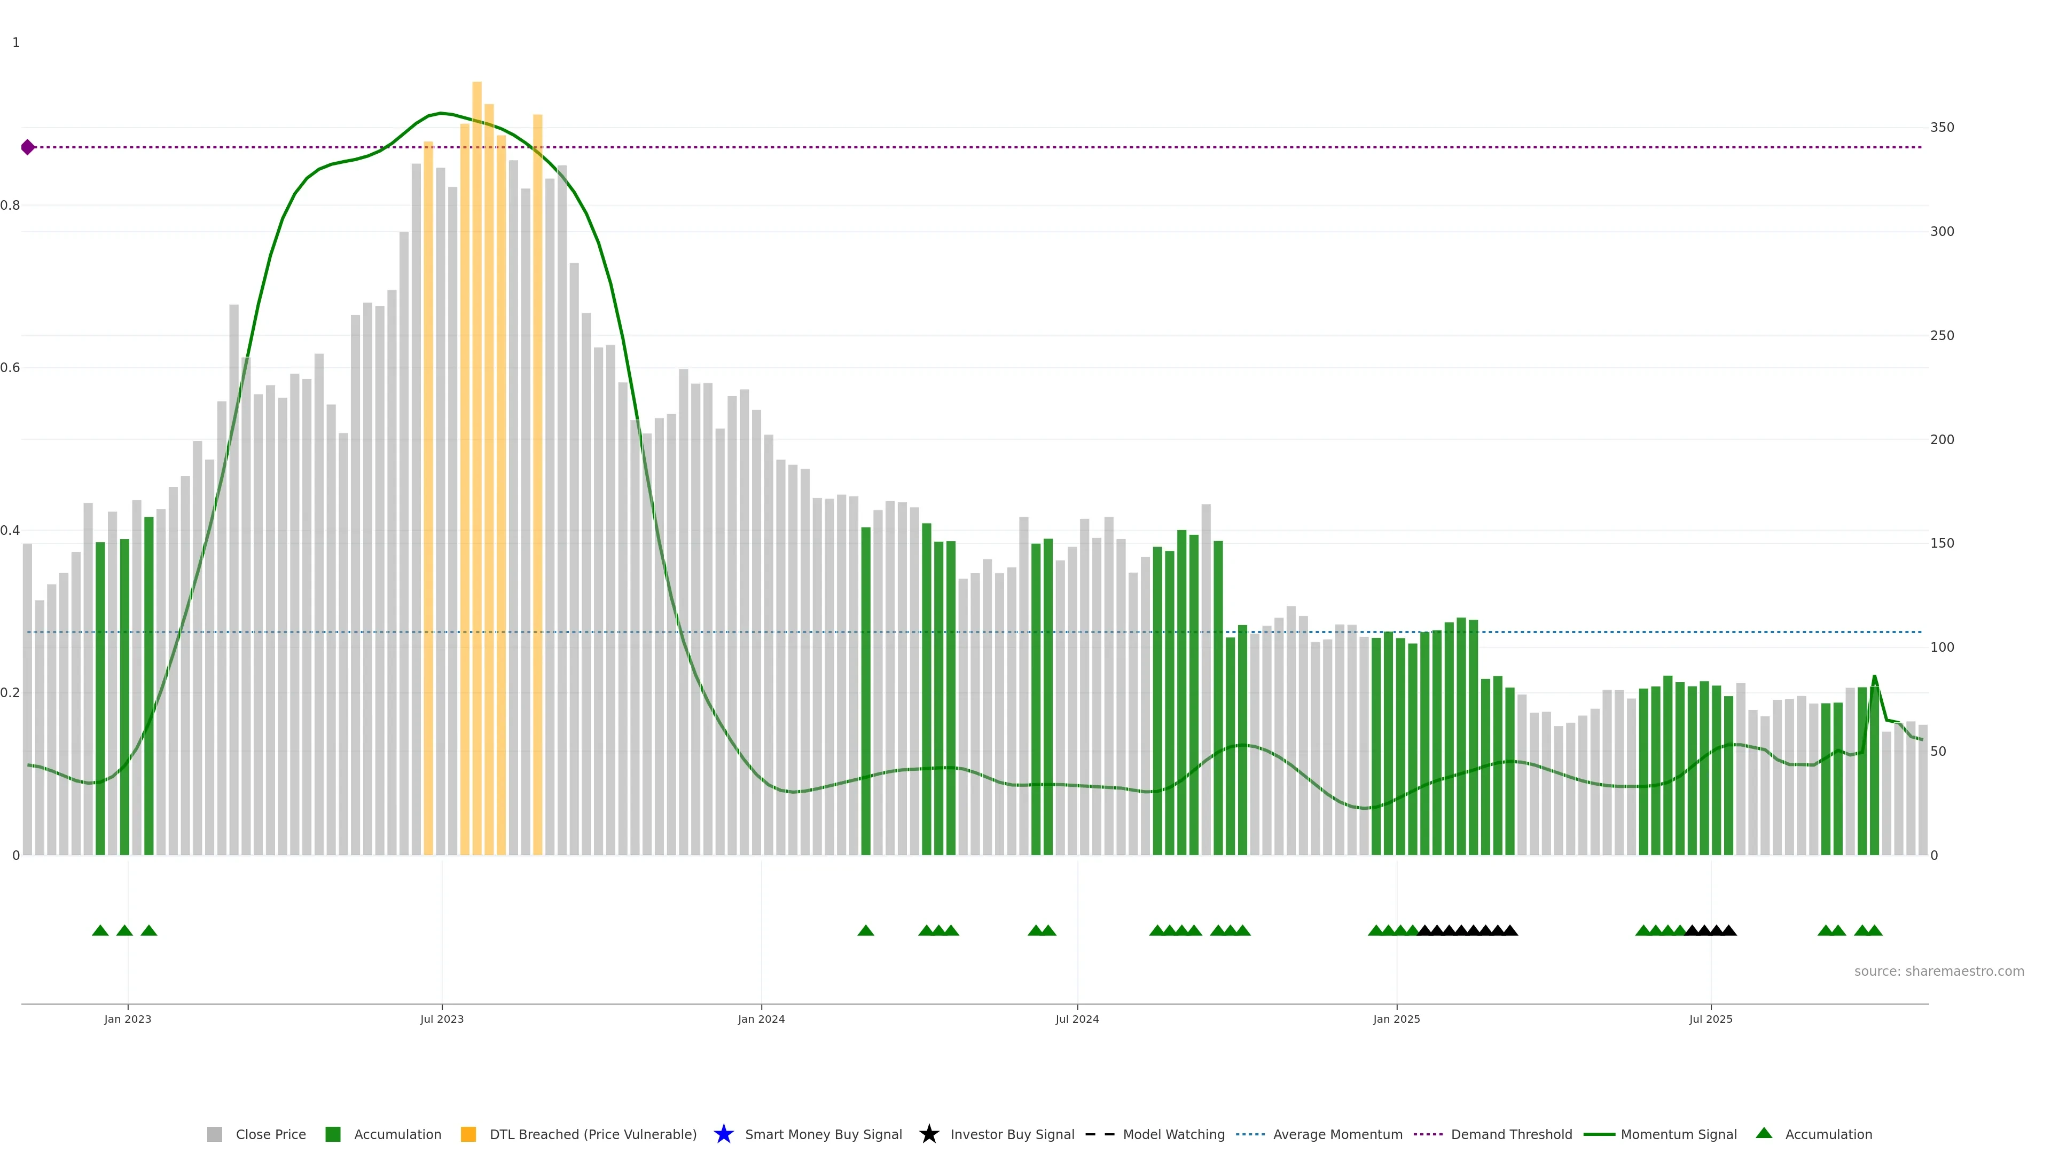Click the 350 label on right price axis
This screenshot has height=1153, width=2051.
tap(1942, 128)
